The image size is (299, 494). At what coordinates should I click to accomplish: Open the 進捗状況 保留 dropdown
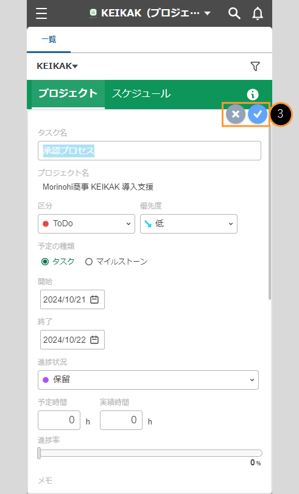coord(148,380)
